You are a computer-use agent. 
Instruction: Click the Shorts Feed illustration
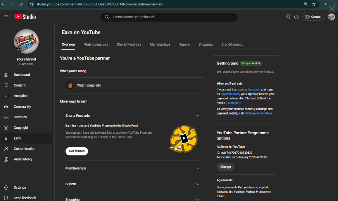coord(183,139)
